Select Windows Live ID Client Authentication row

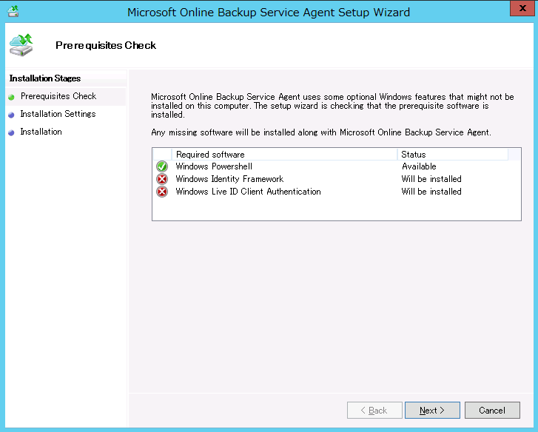[x=248, y=192]
